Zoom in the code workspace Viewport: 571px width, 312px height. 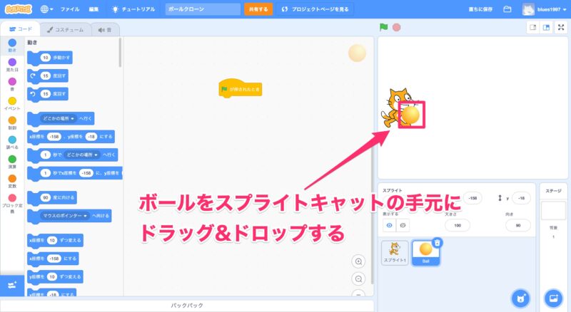[359, 261]
